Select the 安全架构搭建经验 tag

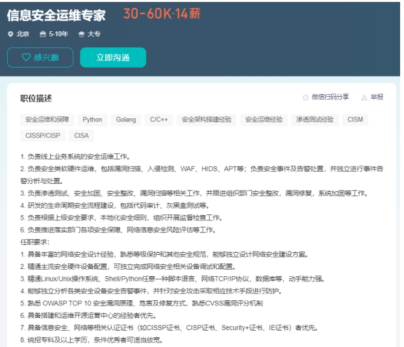tap(207, 120)
